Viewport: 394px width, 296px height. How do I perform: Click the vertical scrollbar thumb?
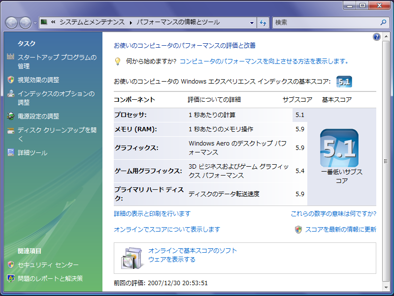386,161
